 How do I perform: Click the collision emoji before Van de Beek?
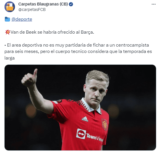pos(7,32)
